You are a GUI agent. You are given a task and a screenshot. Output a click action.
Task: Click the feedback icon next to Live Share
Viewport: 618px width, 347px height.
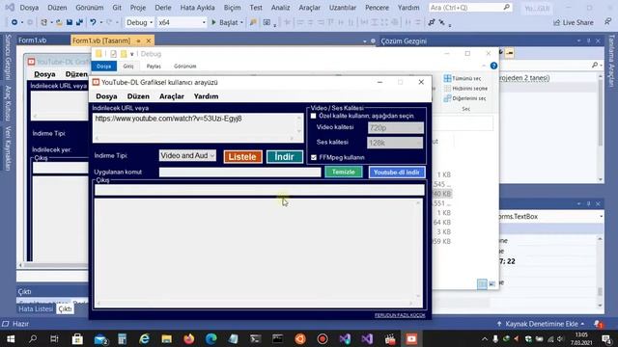point(607,22)
